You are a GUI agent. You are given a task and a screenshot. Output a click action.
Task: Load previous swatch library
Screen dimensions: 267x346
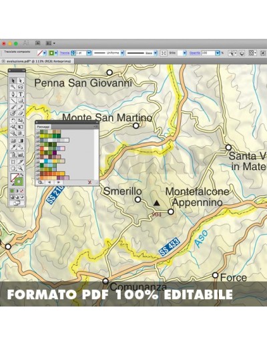pyautogui.click(x=49, y=182)
